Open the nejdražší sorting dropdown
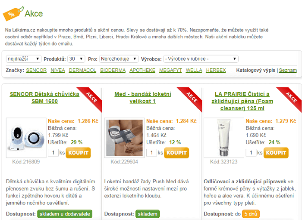 [x=23, y=59]
